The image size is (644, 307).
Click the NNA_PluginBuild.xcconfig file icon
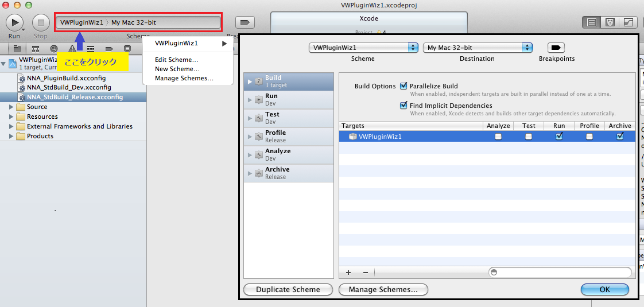click(x=22, y=78)
